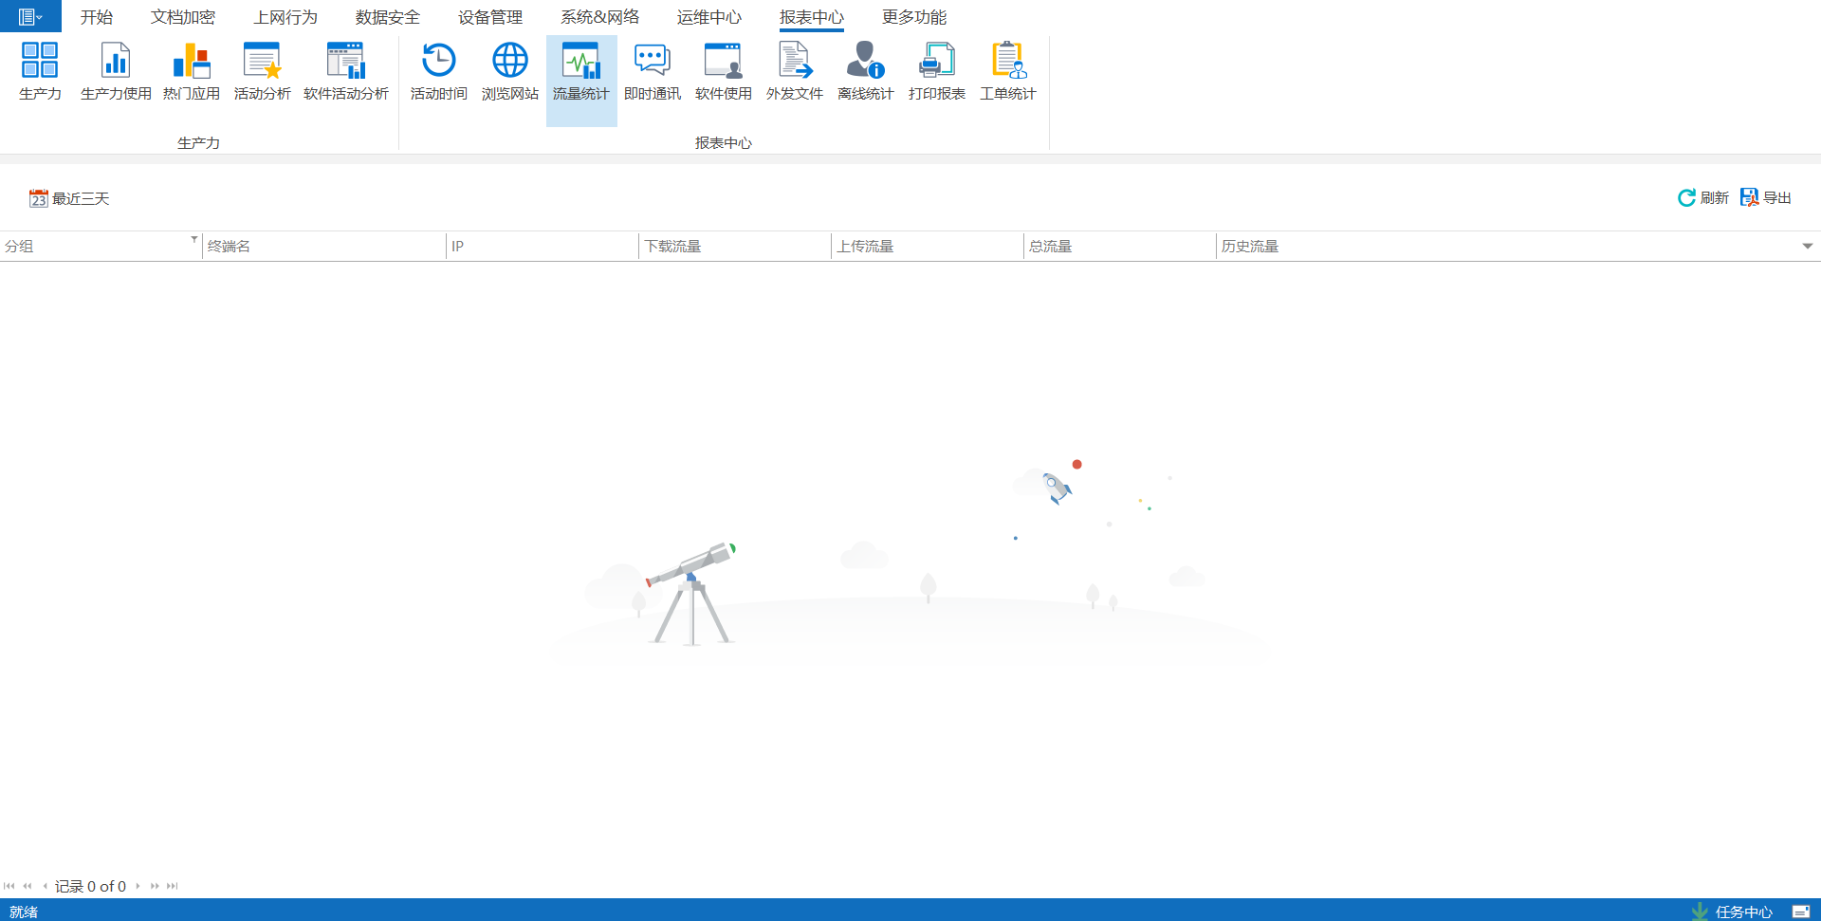Choose the 最近三天 date range

[x=69, y=198]
